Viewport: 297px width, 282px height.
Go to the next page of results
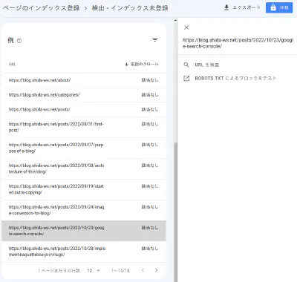(156, 270)
